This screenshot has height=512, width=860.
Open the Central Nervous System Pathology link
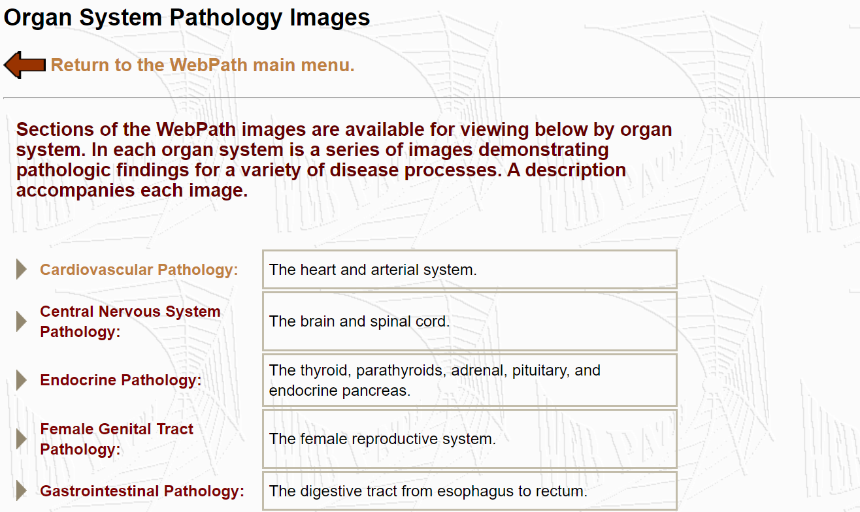[x=129, y=321]
